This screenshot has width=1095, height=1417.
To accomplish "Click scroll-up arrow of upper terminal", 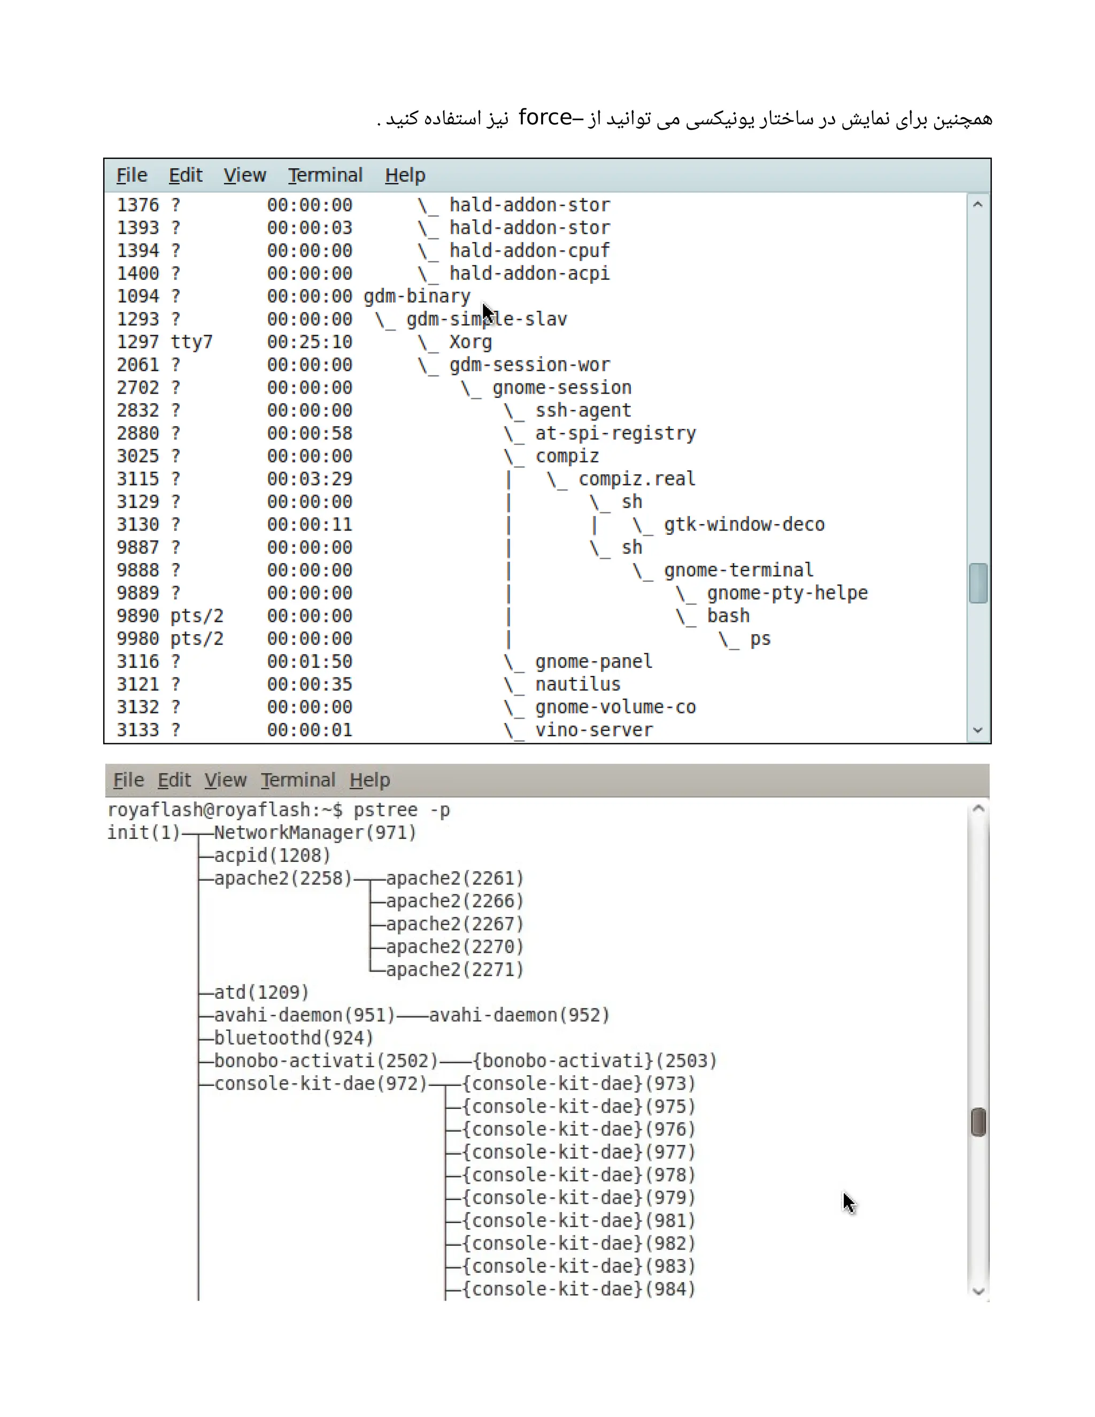I will point(978,204).
